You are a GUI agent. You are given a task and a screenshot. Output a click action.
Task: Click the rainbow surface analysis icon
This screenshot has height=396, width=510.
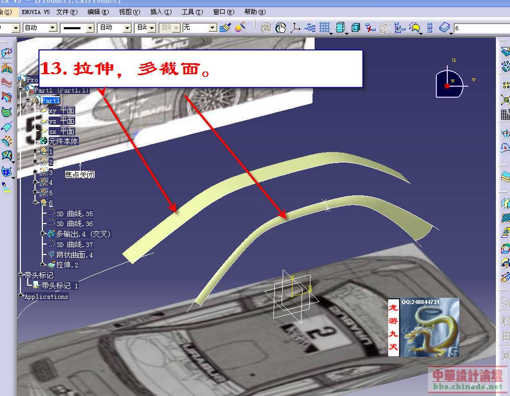pyautogui.click(x=6, y=97)
